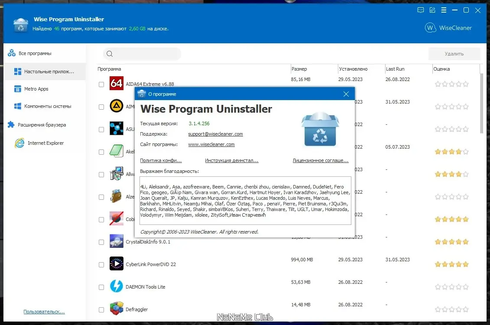Click the credits text box in About dialog
The image size is (490, 325).
pyautogui.click(x=245, y=201)
